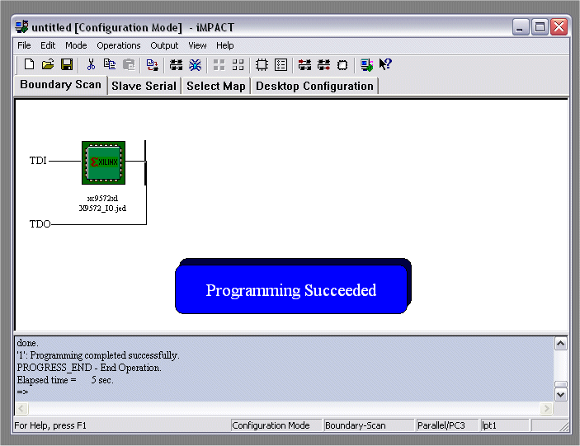Click the log vertical scrollbar thumb
The image size is (580, 446).
[x=561, y=384]
